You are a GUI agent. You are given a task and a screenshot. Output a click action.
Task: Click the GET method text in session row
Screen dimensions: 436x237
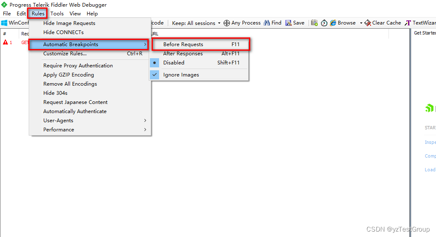(25, 42)
